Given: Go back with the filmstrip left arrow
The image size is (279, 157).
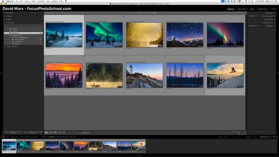Looking at the screenshot, I should (x=14, y=137).
